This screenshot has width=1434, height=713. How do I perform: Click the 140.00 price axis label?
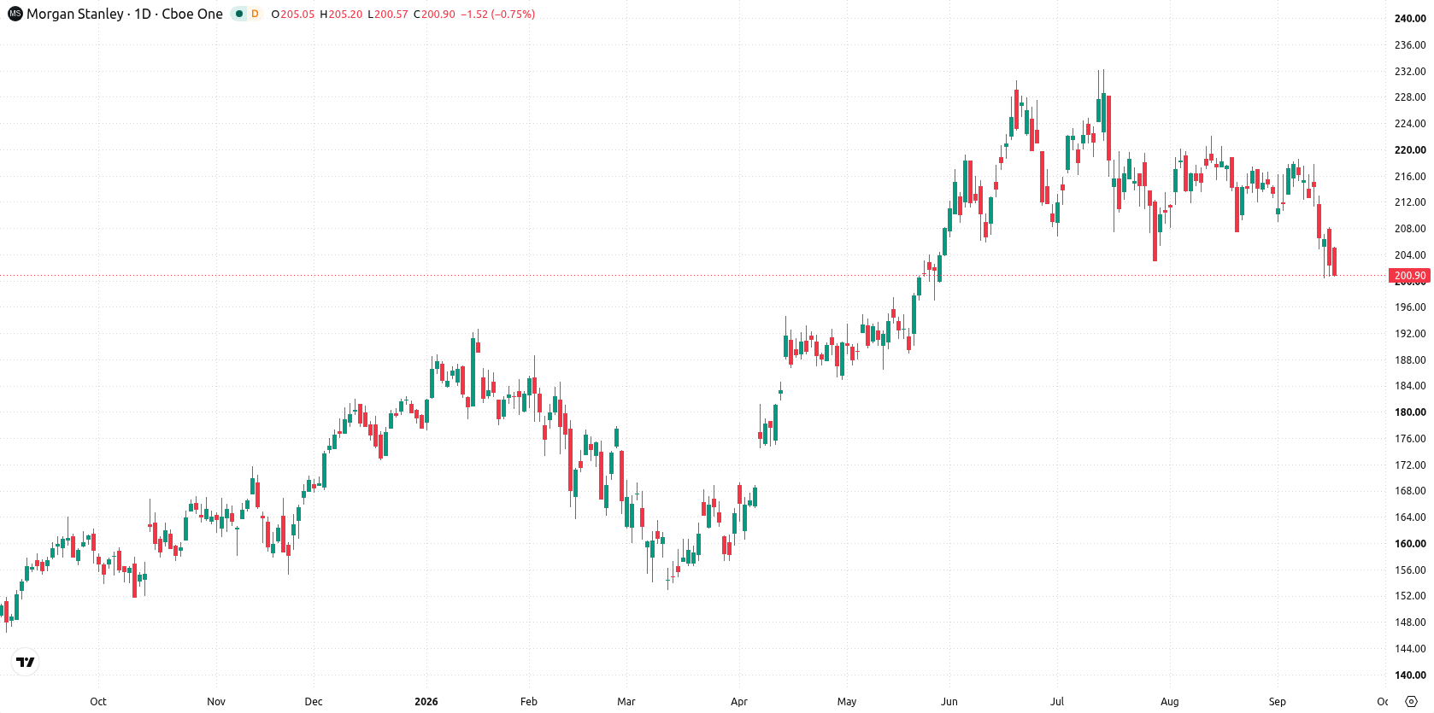click(x=1410, y=675)
